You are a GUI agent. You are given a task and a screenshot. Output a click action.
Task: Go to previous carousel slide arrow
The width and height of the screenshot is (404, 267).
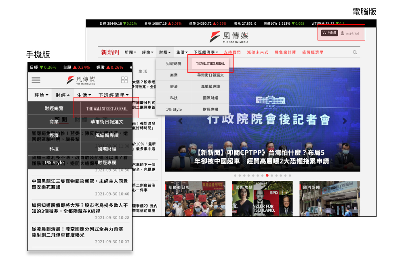(180, 121)
